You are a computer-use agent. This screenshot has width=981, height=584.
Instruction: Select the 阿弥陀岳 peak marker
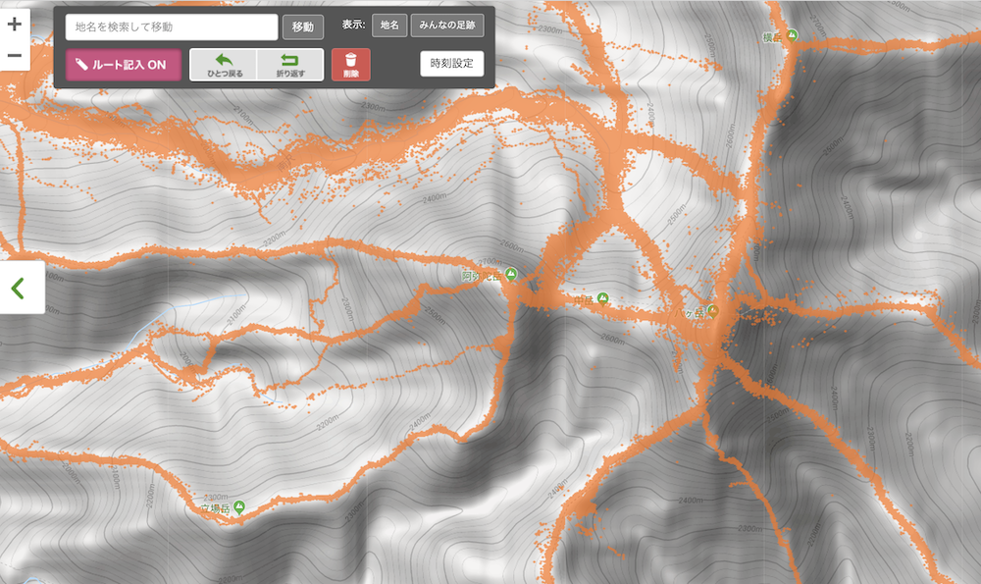[x=511, y=274]
